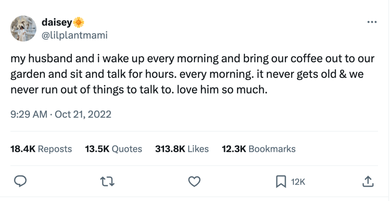
Task: Click the 9:29 AM post time
Action: click(x=29, y=114)
